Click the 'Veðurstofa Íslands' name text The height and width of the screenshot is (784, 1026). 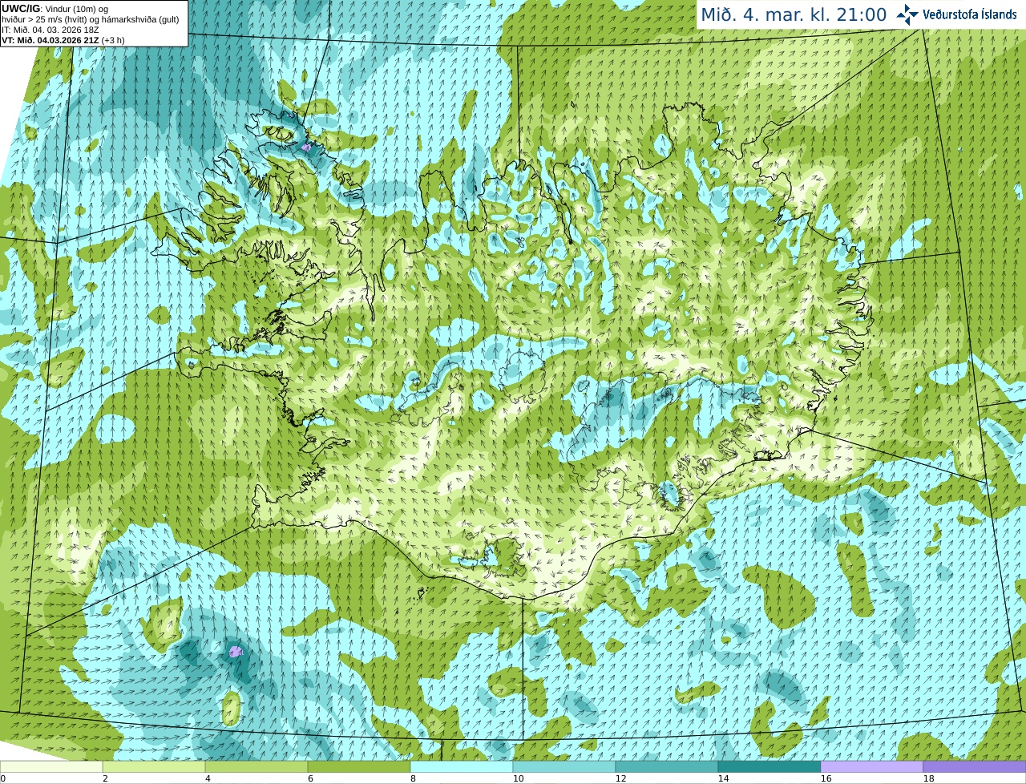[969, 14]
